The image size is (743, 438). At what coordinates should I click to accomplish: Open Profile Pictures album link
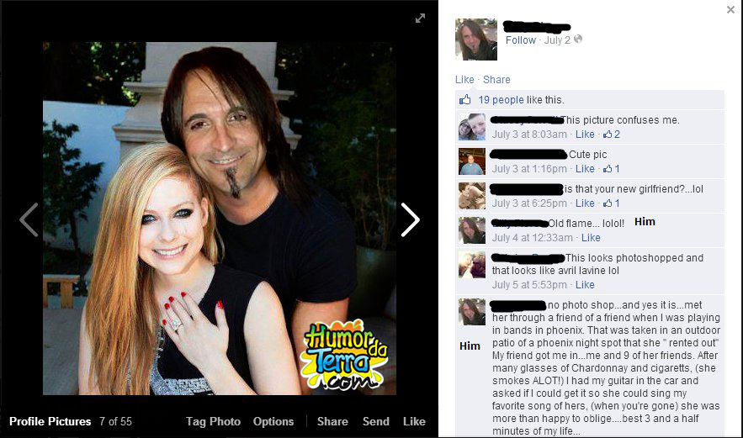pyautogui.click(x=50, y=421)
